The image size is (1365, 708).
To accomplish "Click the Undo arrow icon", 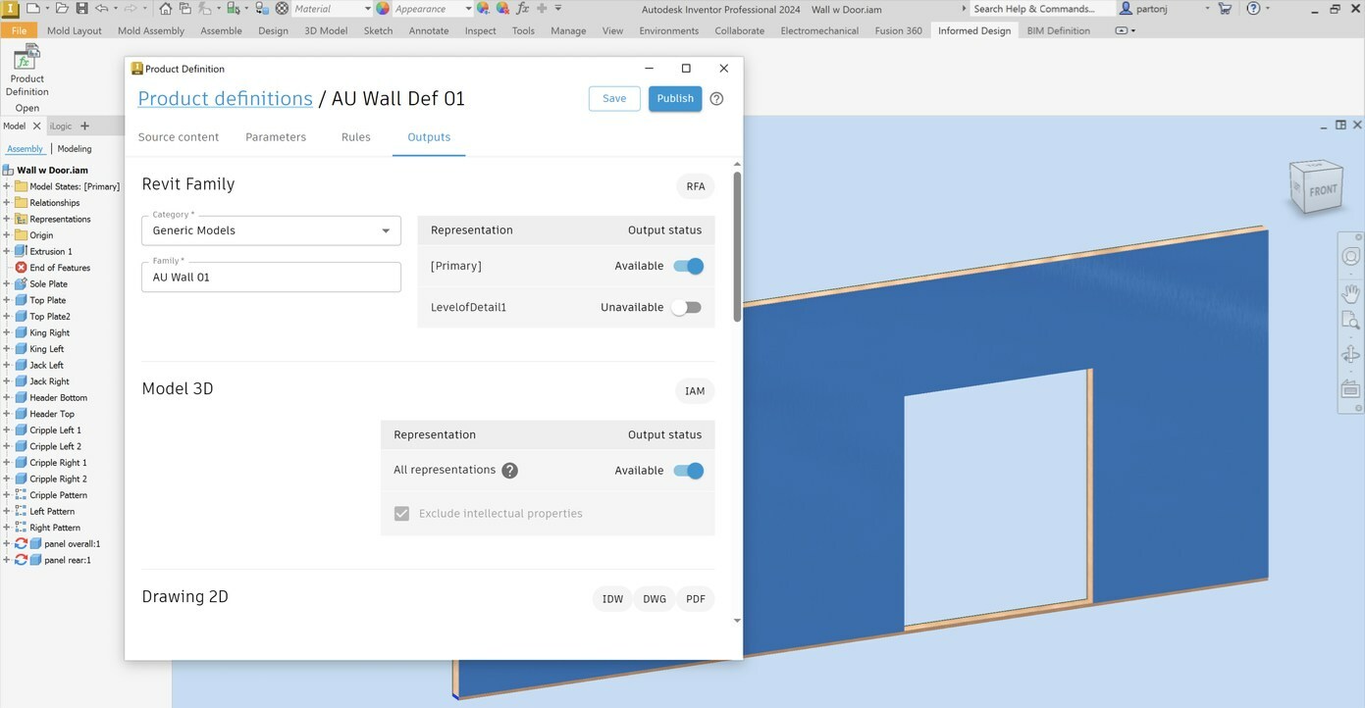I will [x=100, y=8].
